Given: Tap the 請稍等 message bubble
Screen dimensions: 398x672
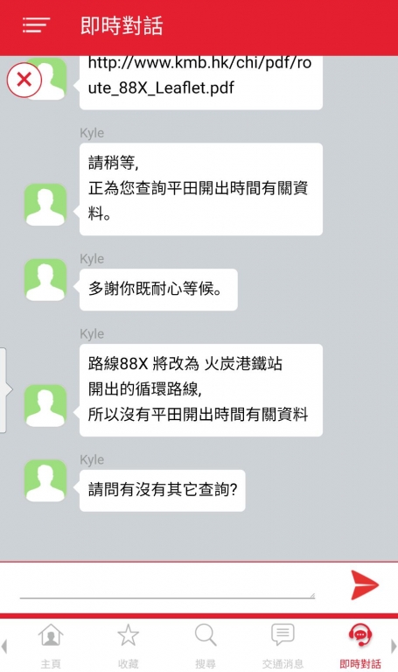Looking at the screenshot, I should [201, 189].
